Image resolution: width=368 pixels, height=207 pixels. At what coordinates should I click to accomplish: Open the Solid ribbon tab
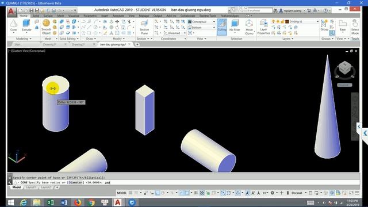click(36, 16)
